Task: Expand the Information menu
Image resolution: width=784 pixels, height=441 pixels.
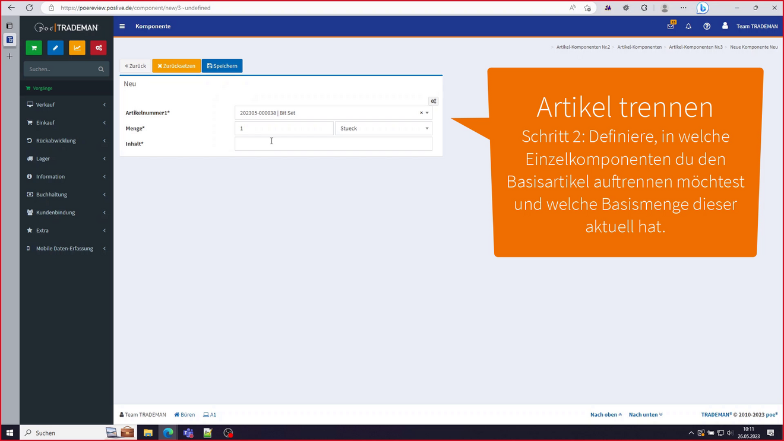Action: (x=66, y=176)
